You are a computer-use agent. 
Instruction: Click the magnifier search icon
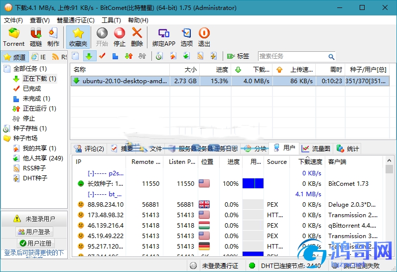point(331,56)
